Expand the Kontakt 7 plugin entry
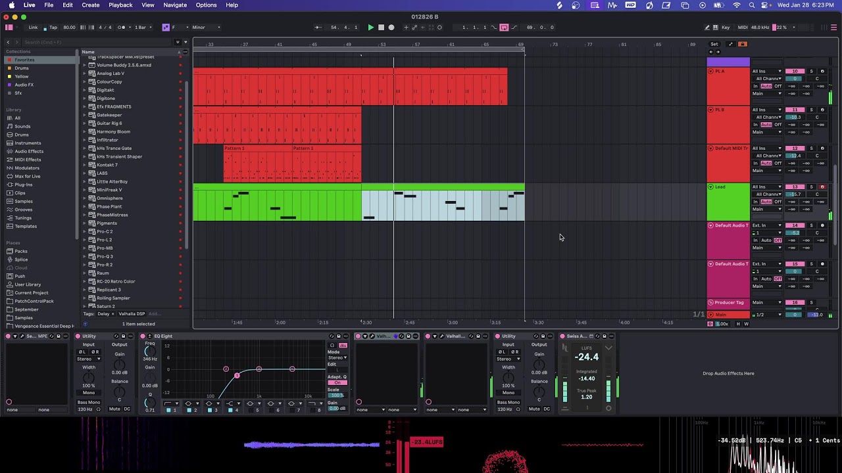 click(85, 165)
